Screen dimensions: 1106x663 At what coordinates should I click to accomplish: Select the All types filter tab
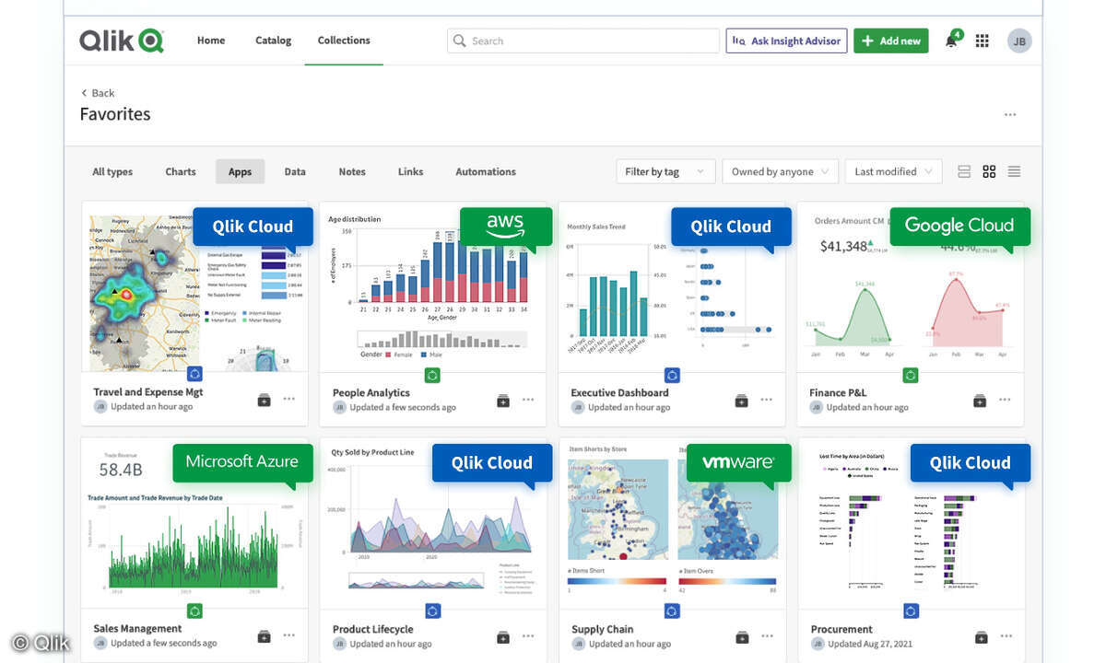pyautogui.click(x=112, y=171)
